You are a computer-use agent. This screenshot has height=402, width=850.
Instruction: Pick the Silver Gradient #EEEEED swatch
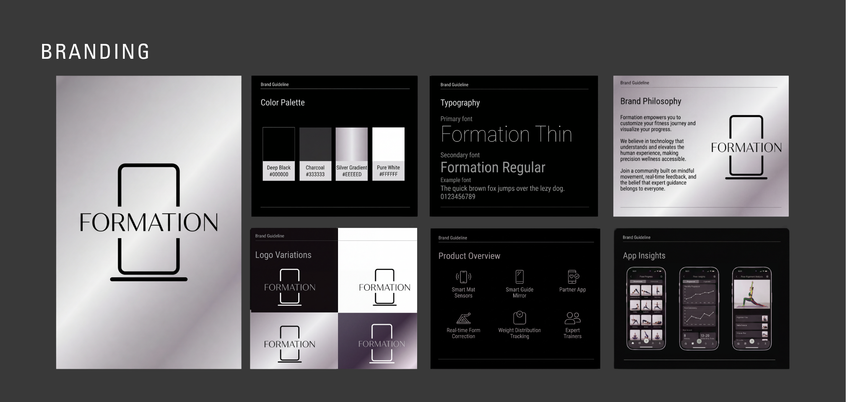pos(352,154)
